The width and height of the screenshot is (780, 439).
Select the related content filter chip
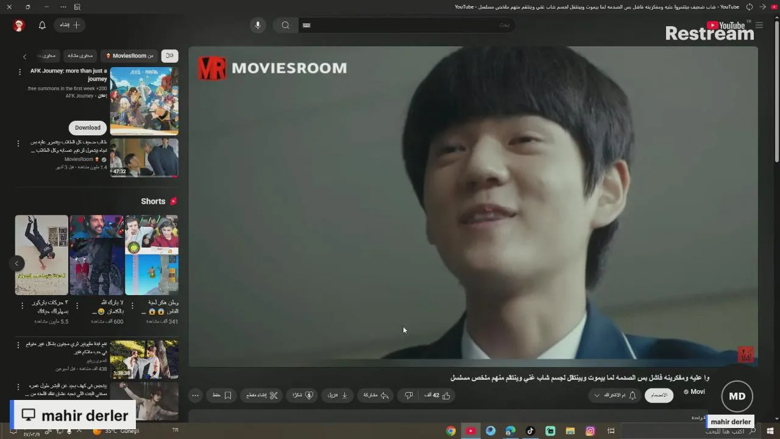[80, 55]
